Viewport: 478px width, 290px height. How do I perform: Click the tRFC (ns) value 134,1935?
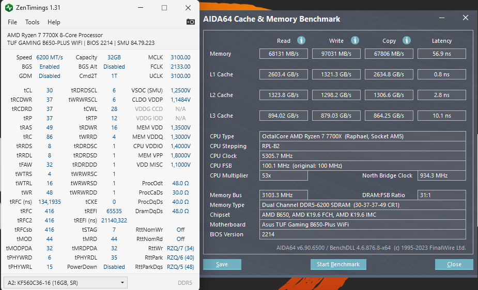point(50,202)
